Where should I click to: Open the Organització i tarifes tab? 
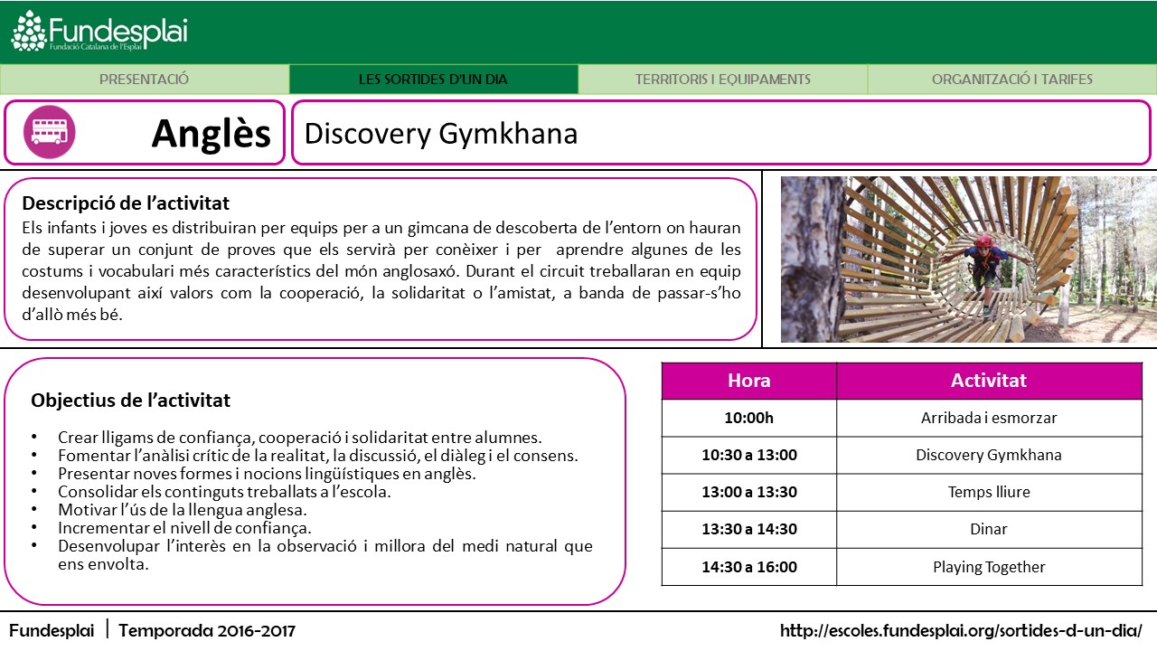point(1011,80)
